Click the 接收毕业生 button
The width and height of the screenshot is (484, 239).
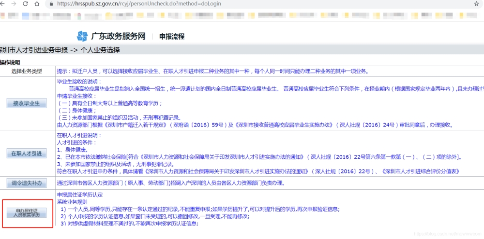(27, 103)
